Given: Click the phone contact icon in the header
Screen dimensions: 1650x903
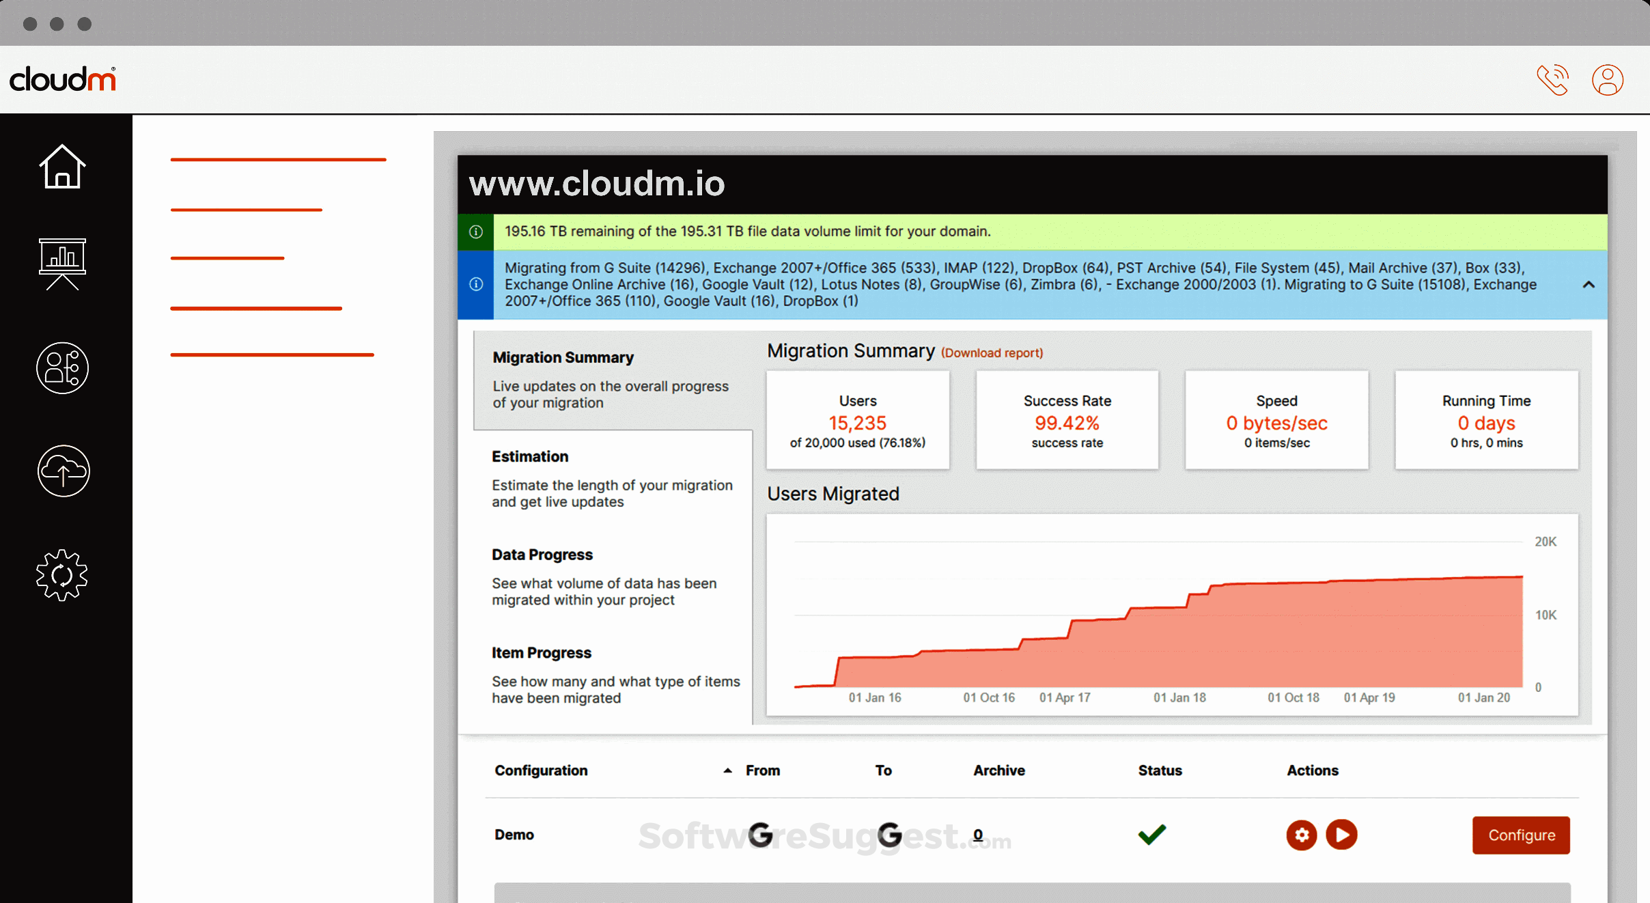Looking at the screenshot, I should coord(1553,79).
